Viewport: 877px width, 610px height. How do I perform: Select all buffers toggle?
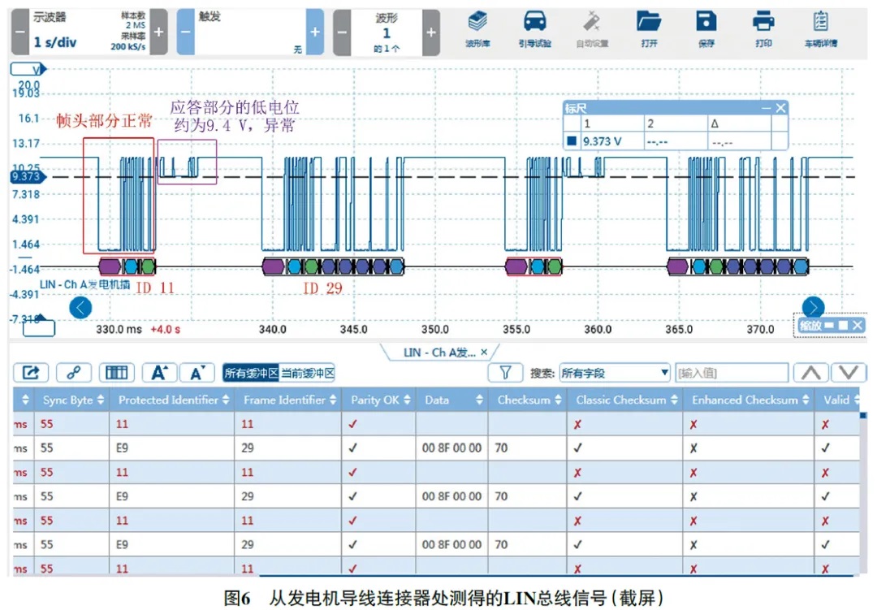[x=251, y=374]
